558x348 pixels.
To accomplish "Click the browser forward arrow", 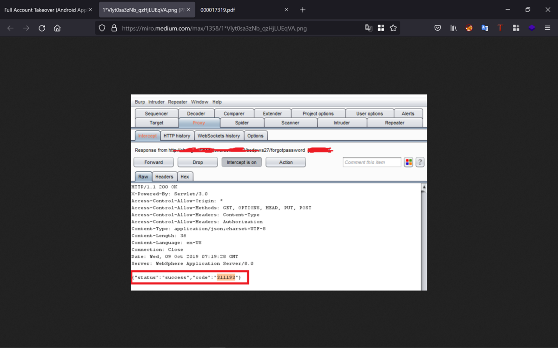I will 26,28.
